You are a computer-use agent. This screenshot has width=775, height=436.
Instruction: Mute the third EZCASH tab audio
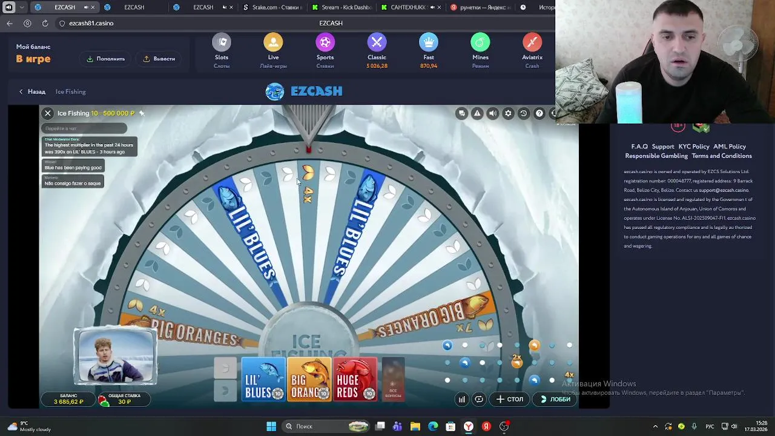tap(225, 7)
